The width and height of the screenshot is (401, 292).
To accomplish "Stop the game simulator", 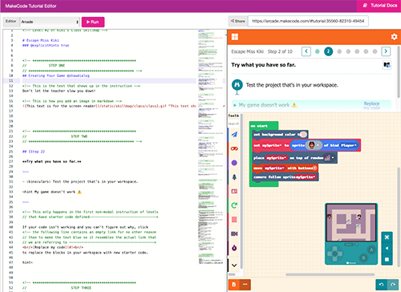I will click(387, 259).
